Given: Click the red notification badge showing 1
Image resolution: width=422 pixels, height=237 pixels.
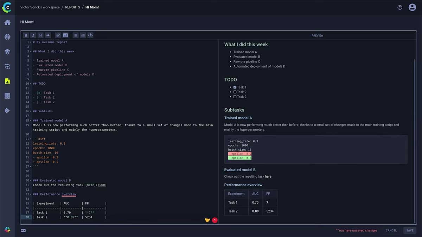Looking at the screenshot, I should pos(215,220).
